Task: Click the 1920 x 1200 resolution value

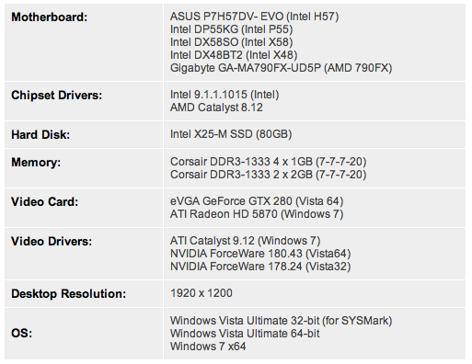Action: (x=201, y=293)
